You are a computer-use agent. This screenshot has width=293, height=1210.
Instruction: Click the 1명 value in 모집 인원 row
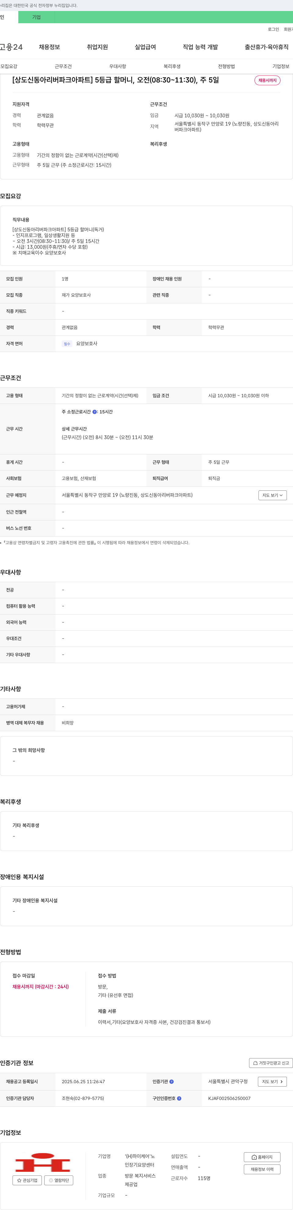(x=65, y=279)
